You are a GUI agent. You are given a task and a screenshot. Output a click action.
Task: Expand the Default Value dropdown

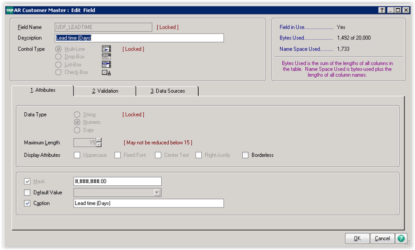pyautogui.click(x=157, y=192)
